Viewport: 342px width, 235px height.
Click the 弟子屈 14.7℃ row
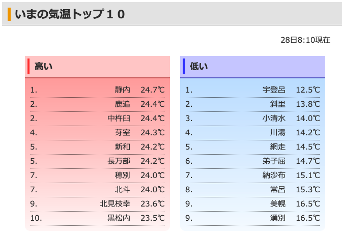click(x=252, y=161)
